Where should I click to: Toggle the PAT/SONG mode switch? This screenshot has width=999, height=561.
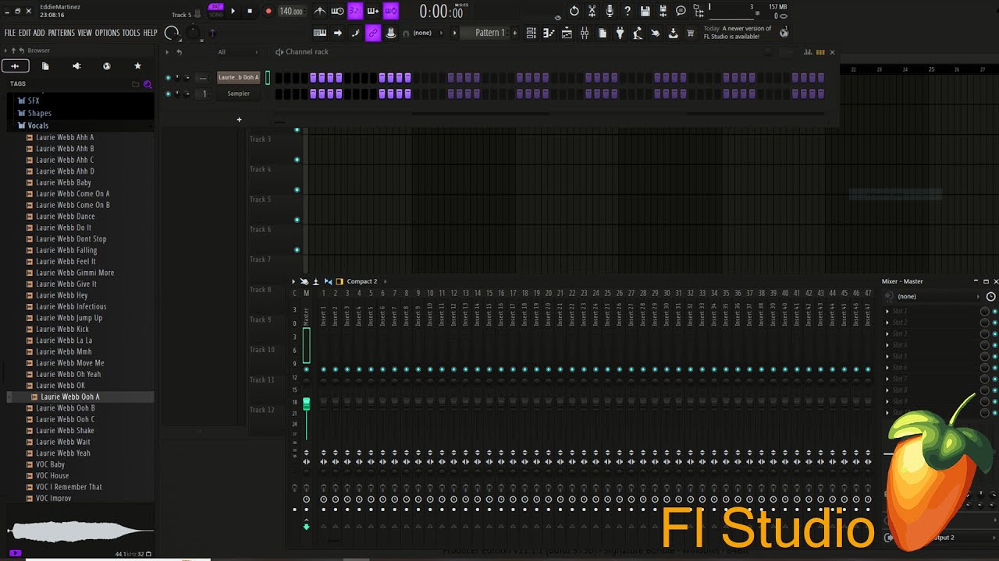coord(216,10)
